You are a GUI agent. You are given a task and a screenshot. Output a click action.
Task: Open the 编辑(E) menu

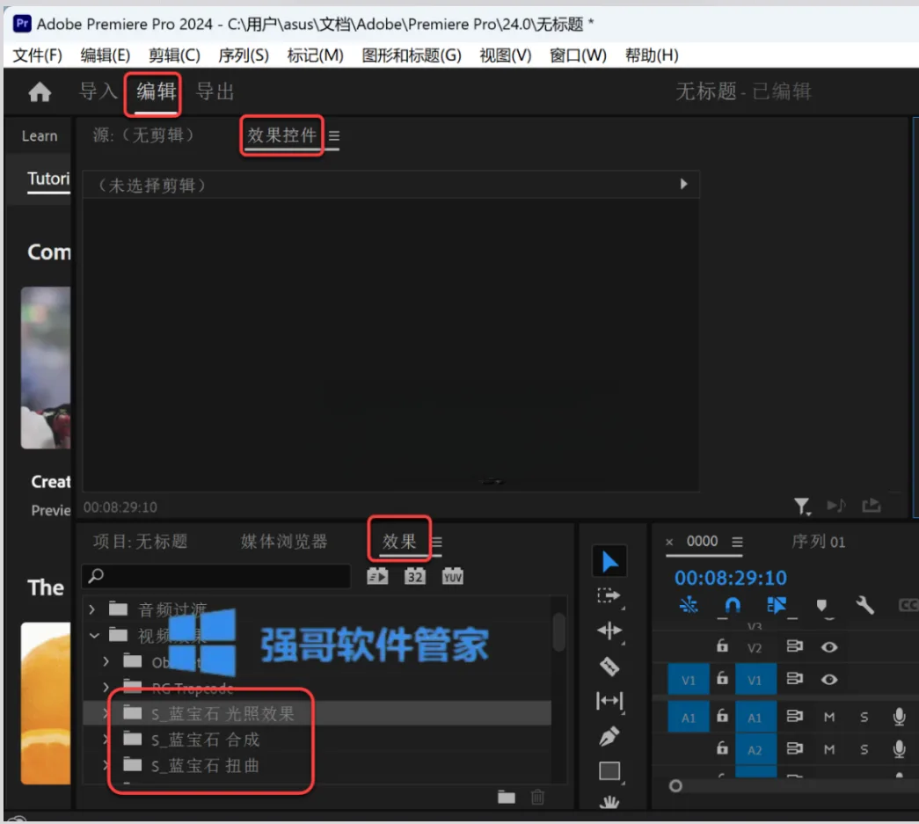pos(105,55)
